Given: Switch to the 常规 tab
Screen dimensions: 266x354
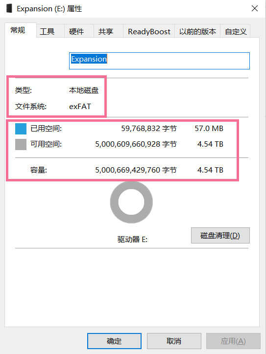Looking at the screenshot, I should 20,30.
